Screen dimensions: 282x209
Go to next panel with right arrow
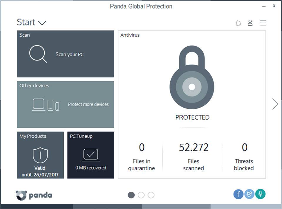tap(275, 104)
